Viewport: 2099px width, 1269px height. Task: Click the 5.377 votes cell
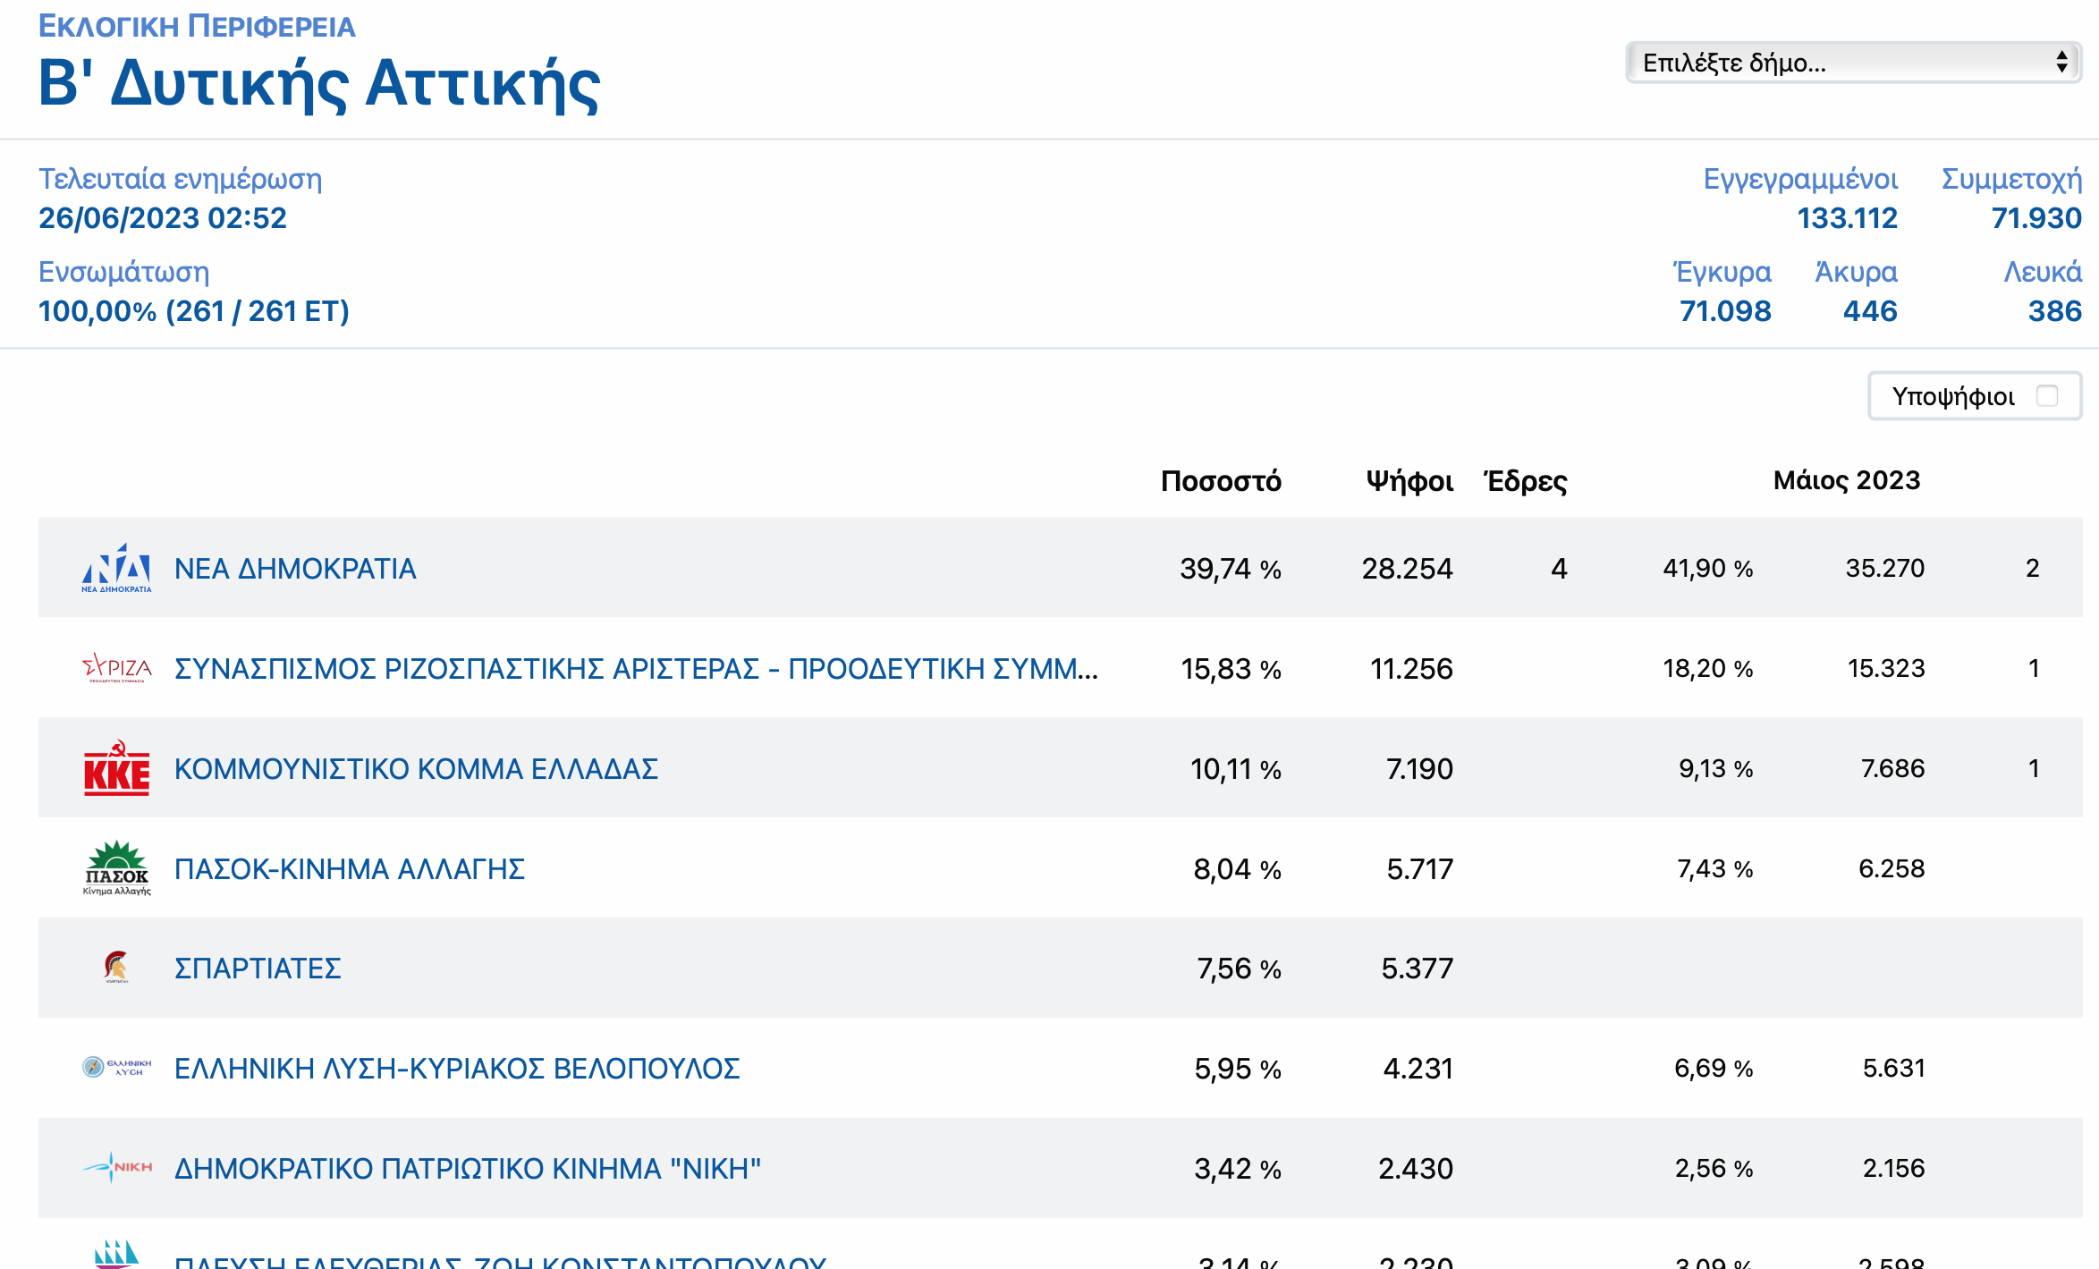pos(1418,969)
